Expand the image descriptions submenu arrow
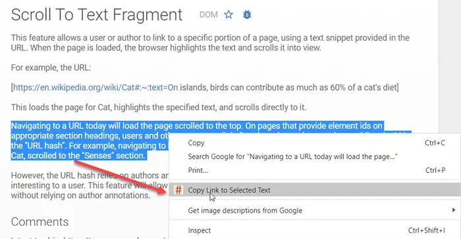Screen dimensions: 461x239 pos(454,210)
